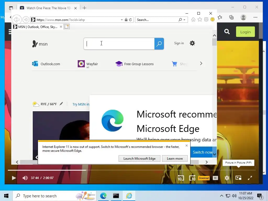Open Windows Start menu
The image size is (268, 201).
[x=6, y=196]
